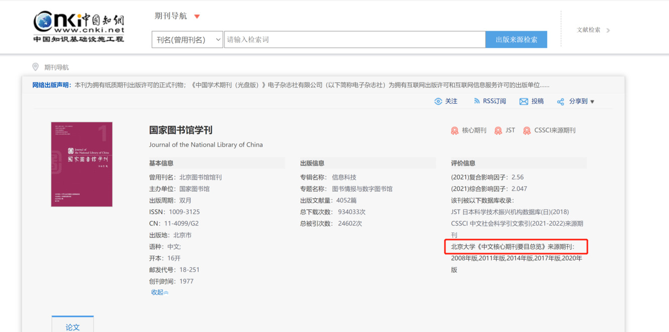Click the CNKI logo
Image resolution: width=669 pixels, height=332 pixels.
(x=78, y=27)
